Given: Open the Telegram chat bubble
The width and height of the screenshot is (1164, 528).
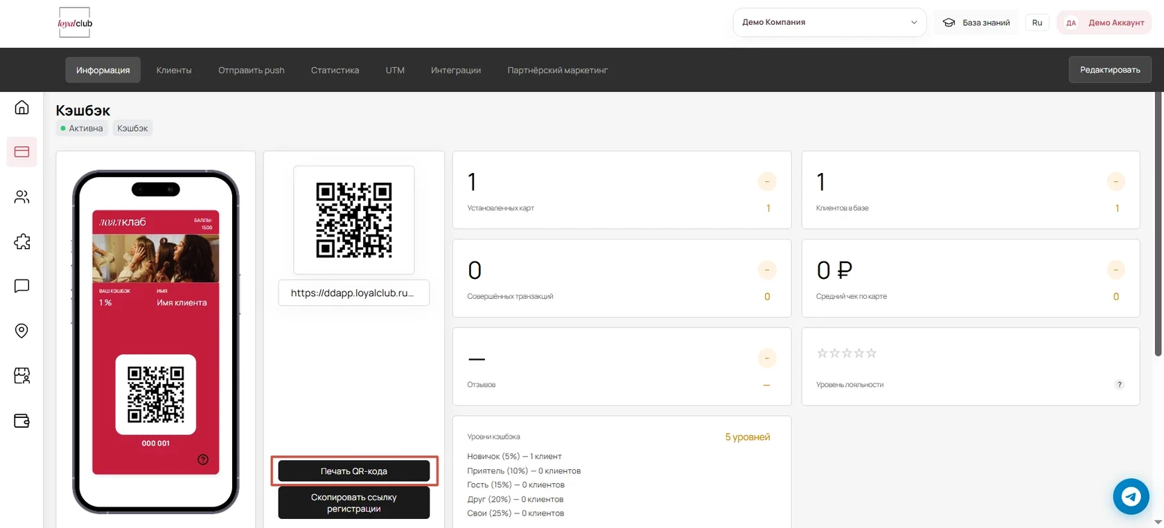Looking at the screenshot, I should 1131,496.
